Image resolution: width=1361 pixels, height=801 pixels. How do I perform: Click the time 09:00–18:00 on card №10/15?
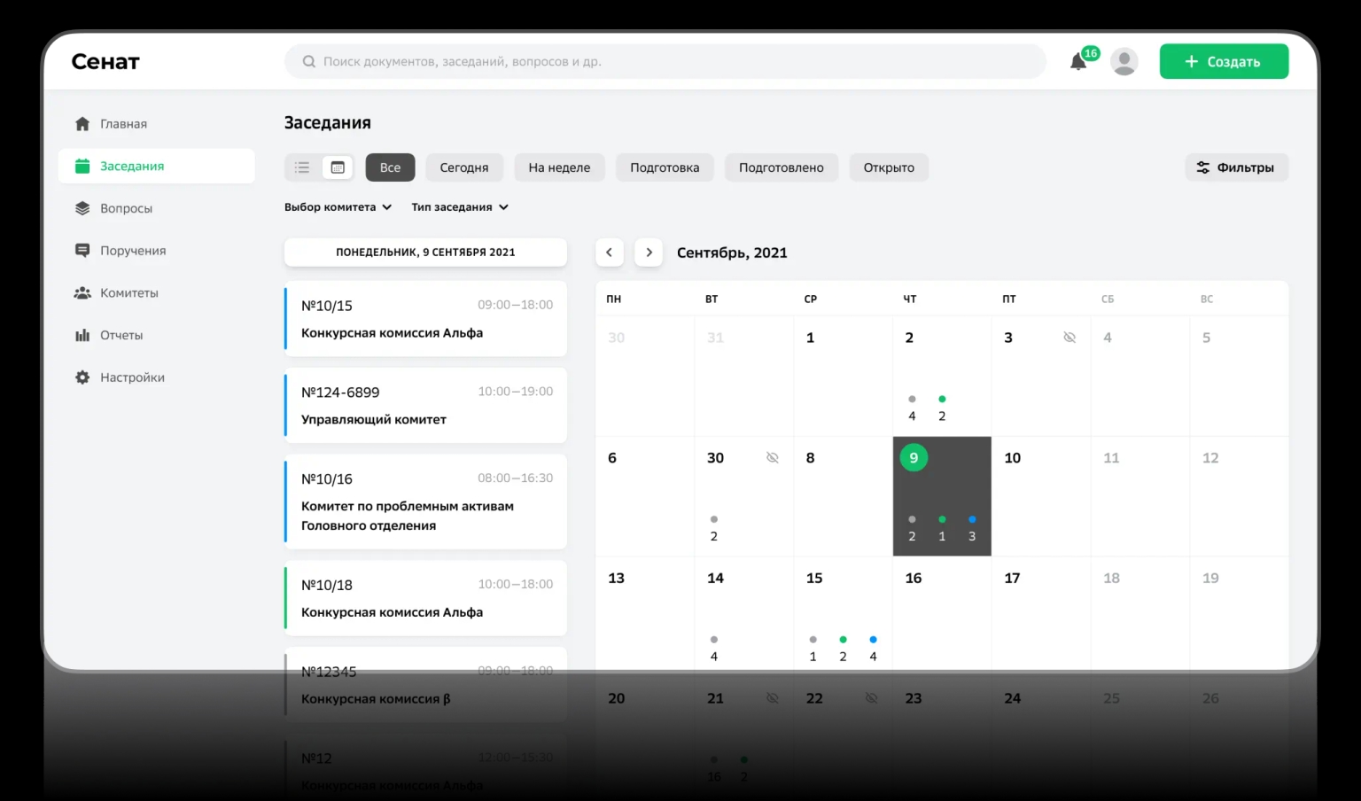coord(516,305)
